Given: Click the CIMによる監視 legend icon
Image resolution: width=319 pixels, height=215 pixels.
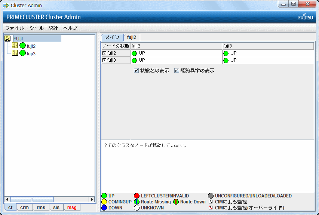Looking at the screenshot, I should point(211,202).
